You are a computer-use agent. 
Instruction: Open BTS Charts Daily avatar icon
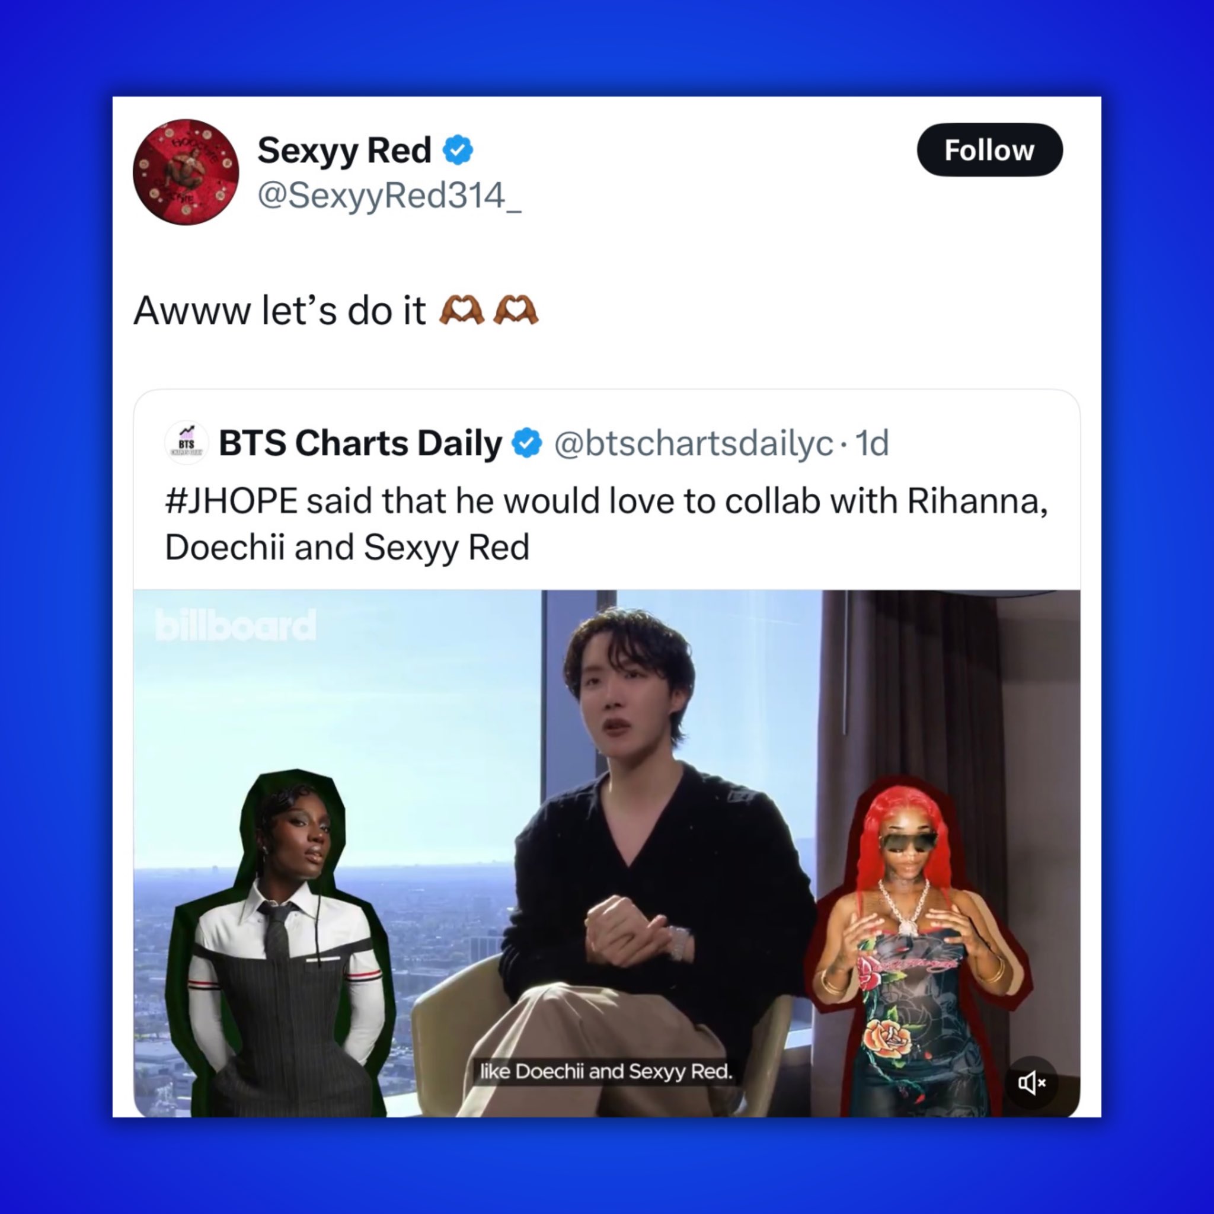186,443
